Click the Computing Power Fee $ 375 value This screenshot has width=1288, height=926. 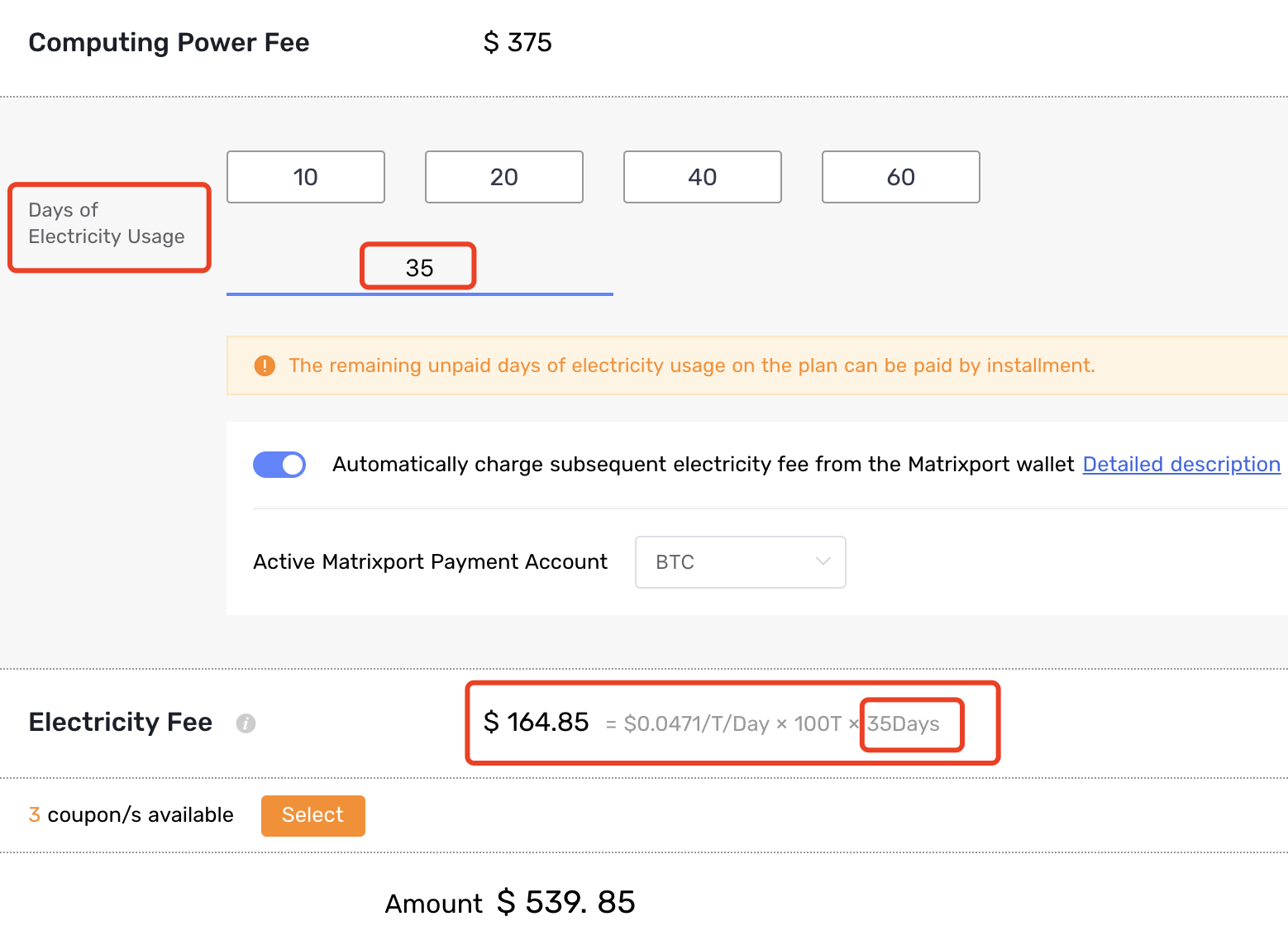[x=518, y=42]
